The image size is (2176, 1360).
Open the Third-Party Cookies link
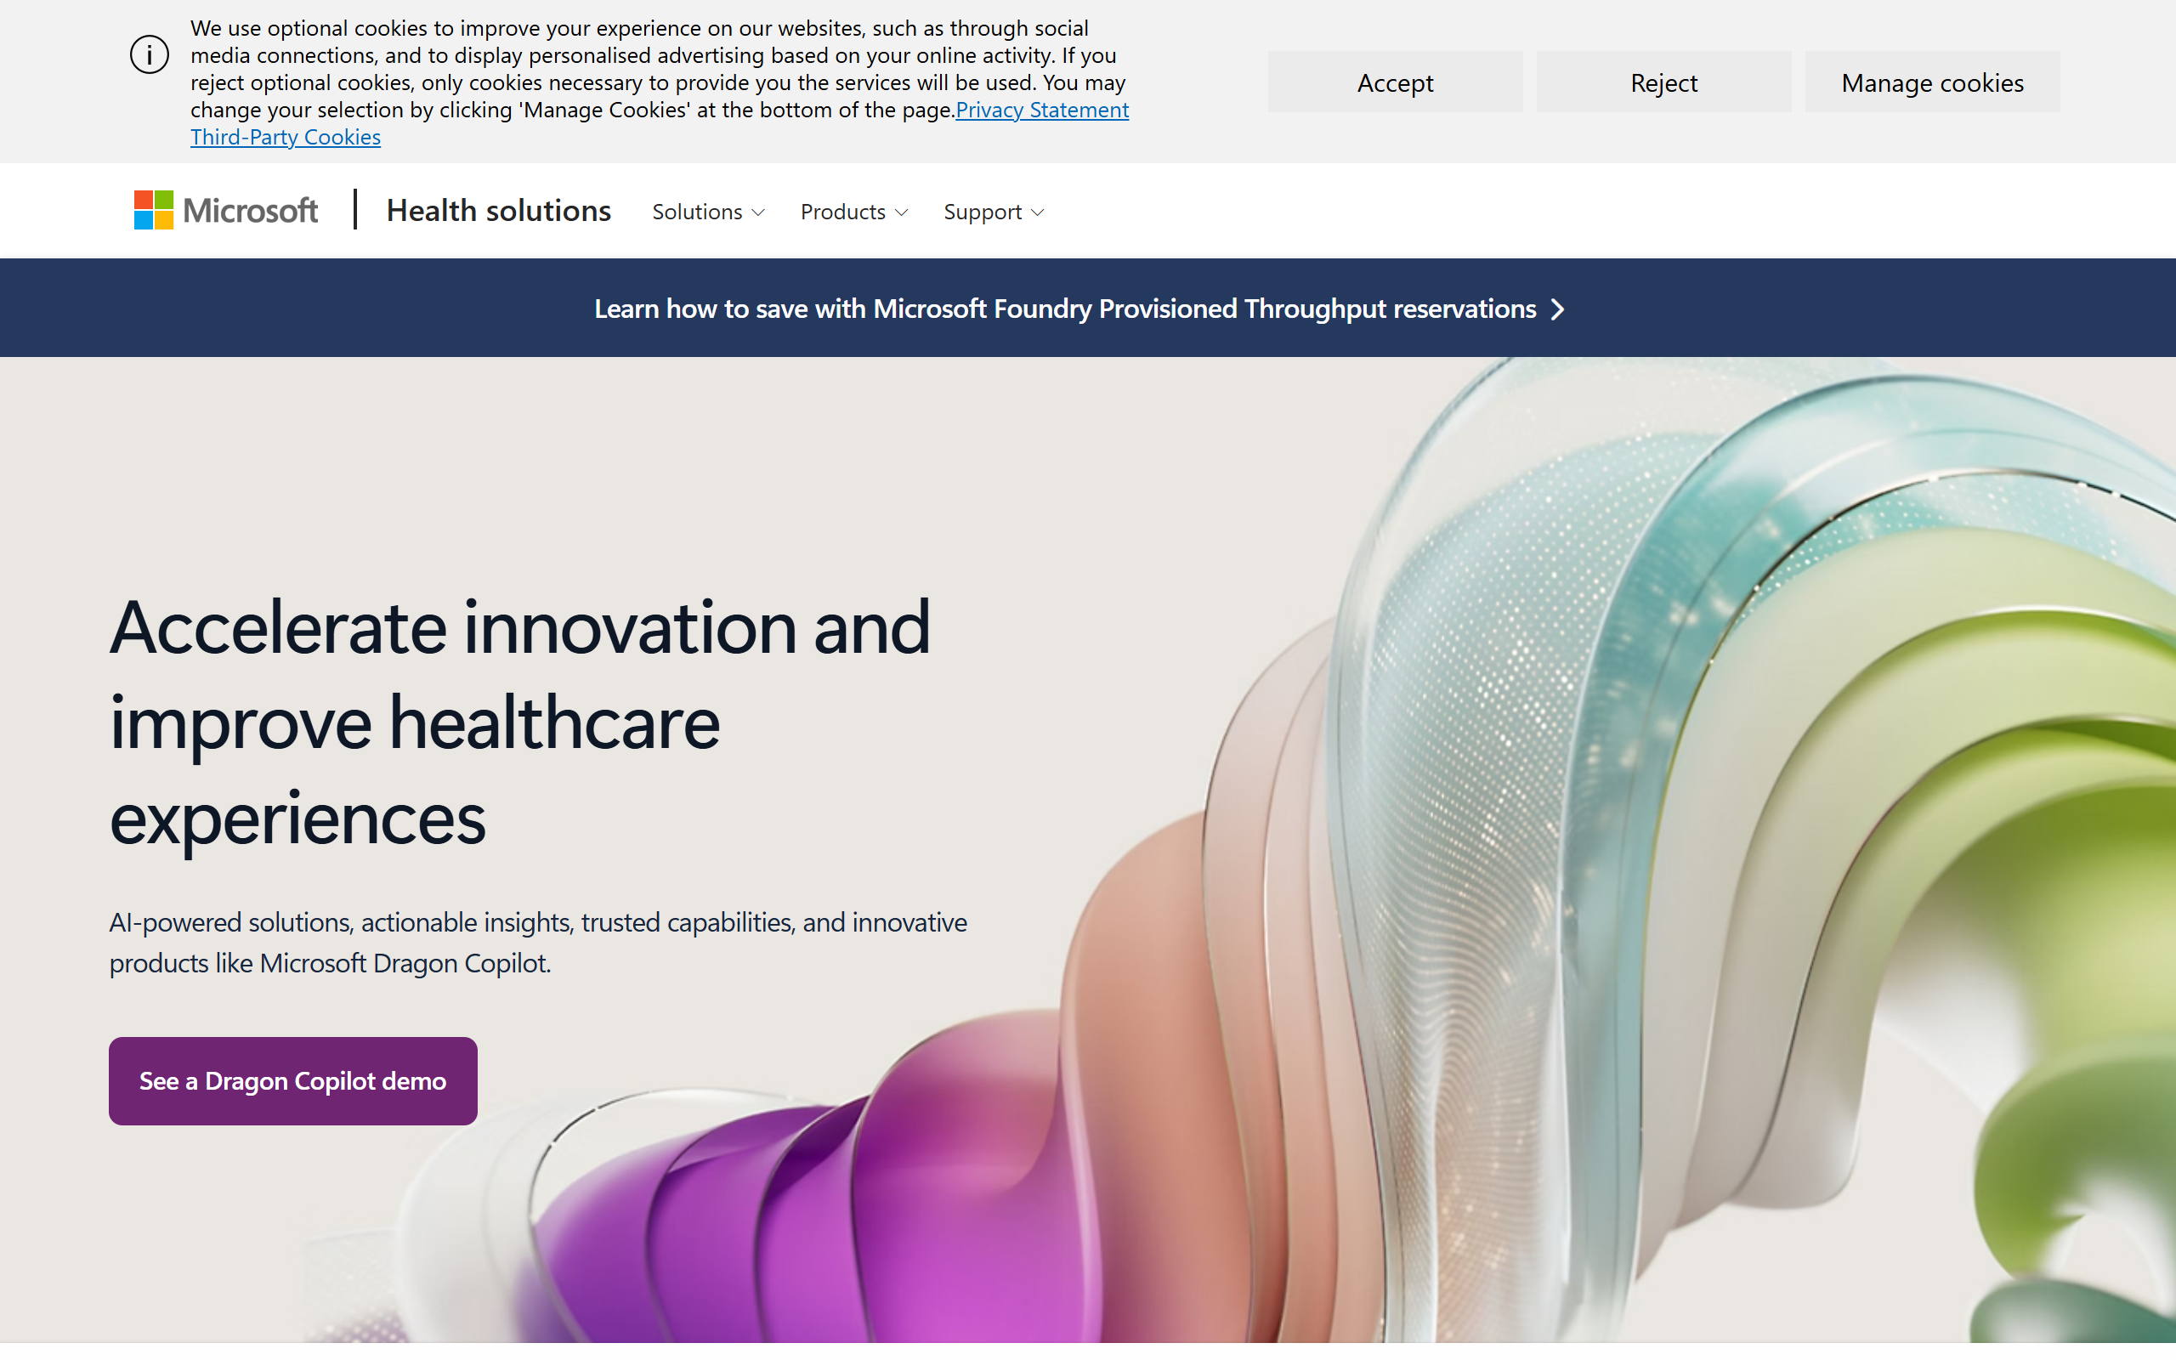285,137
